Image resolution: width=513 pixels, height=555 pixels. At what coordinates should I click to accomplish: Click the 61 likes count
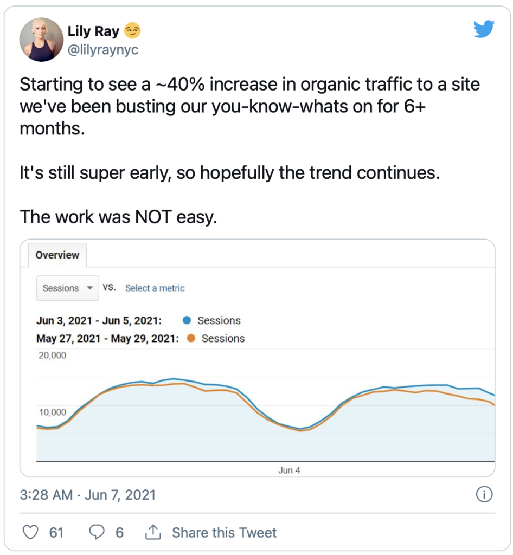[x=56, y=532]
